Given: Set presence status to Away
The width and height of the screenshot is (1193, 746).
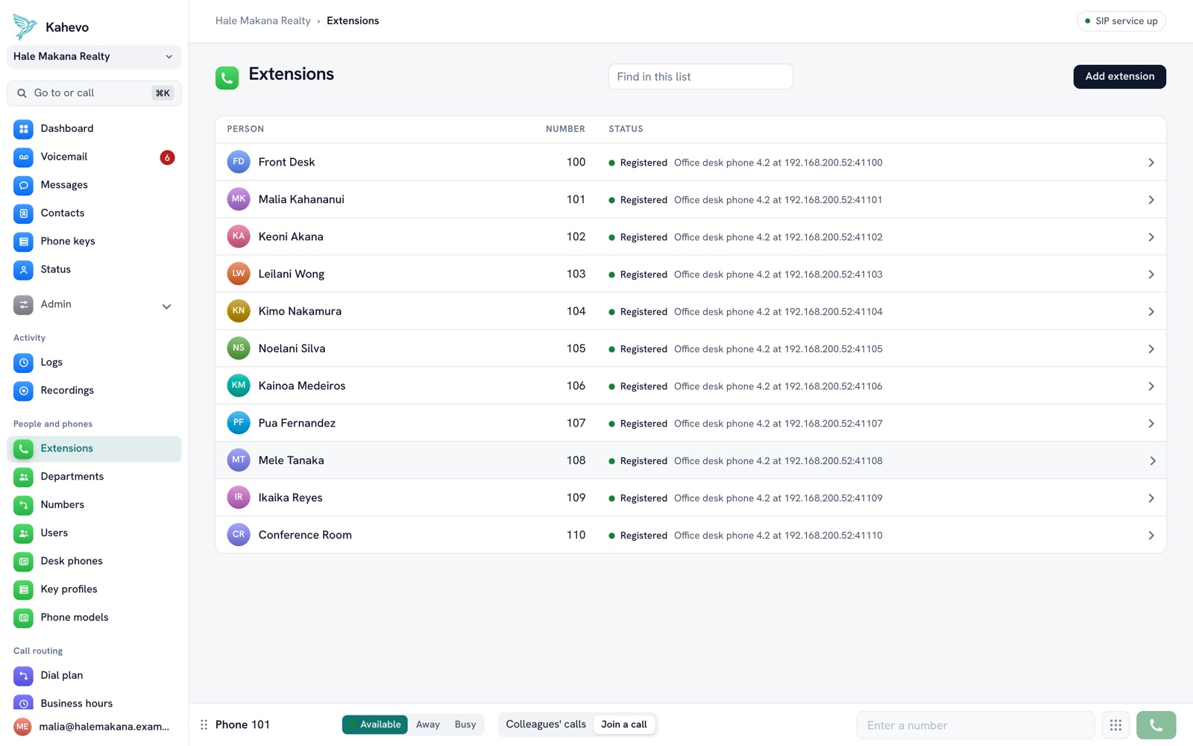Looking at the screenshot, I should [x=428, y=724].
